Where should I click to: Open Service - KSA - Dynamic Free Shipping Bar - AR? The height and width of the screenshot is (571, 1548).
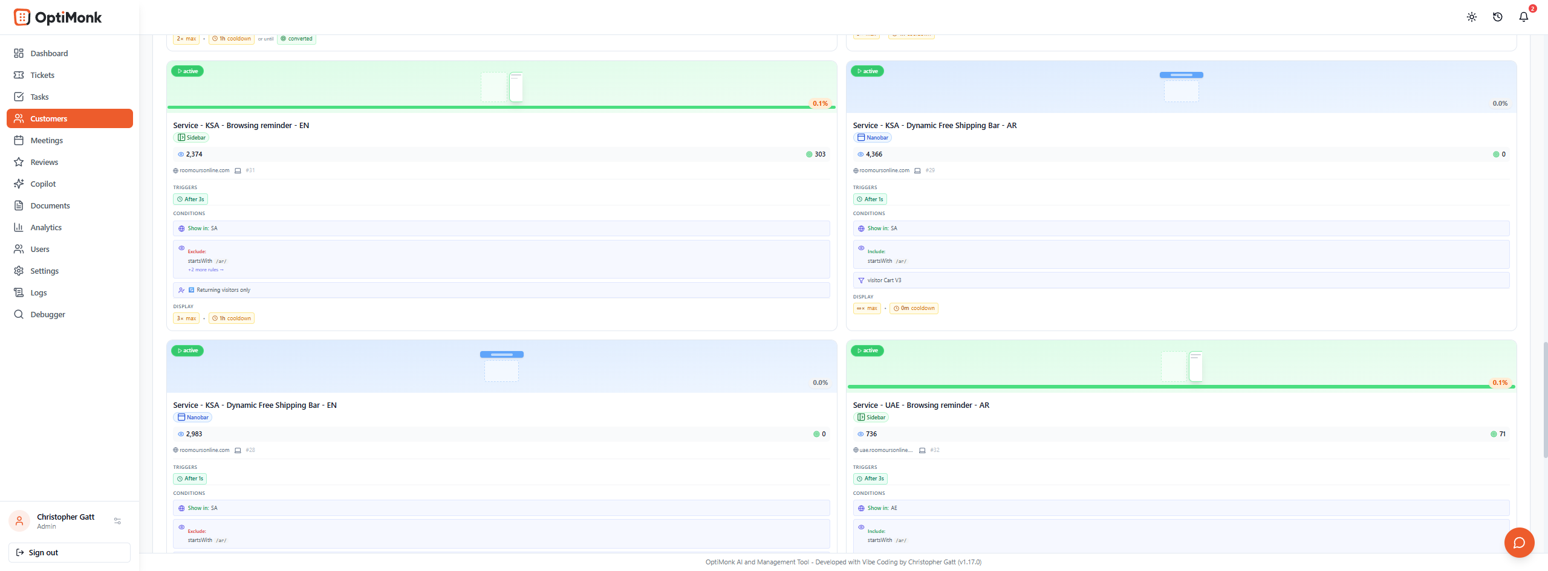pyautogui.click(x=935, y=126)
